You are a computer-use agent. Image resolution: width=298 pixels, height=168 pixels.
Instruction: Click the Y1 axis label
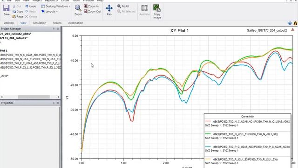click(67, 98)
